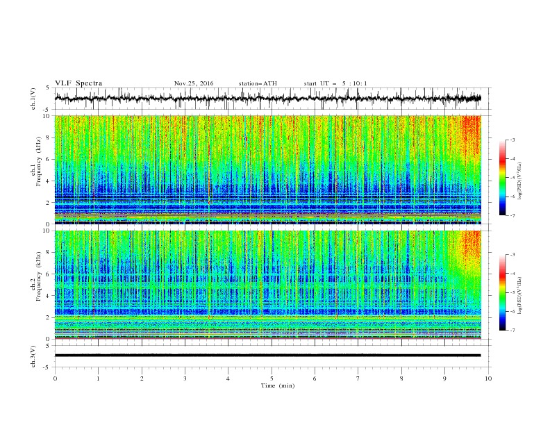The image size is (550, 425).
Task: Click the ch.1 PSD color bar
Action: [502, 178]
